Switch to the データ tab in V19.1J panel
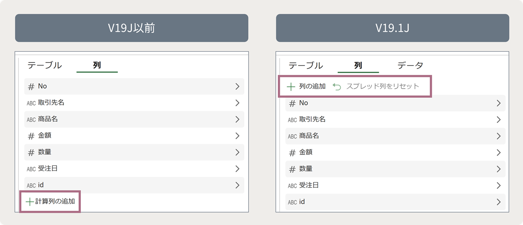 click(x=410, y=65)
